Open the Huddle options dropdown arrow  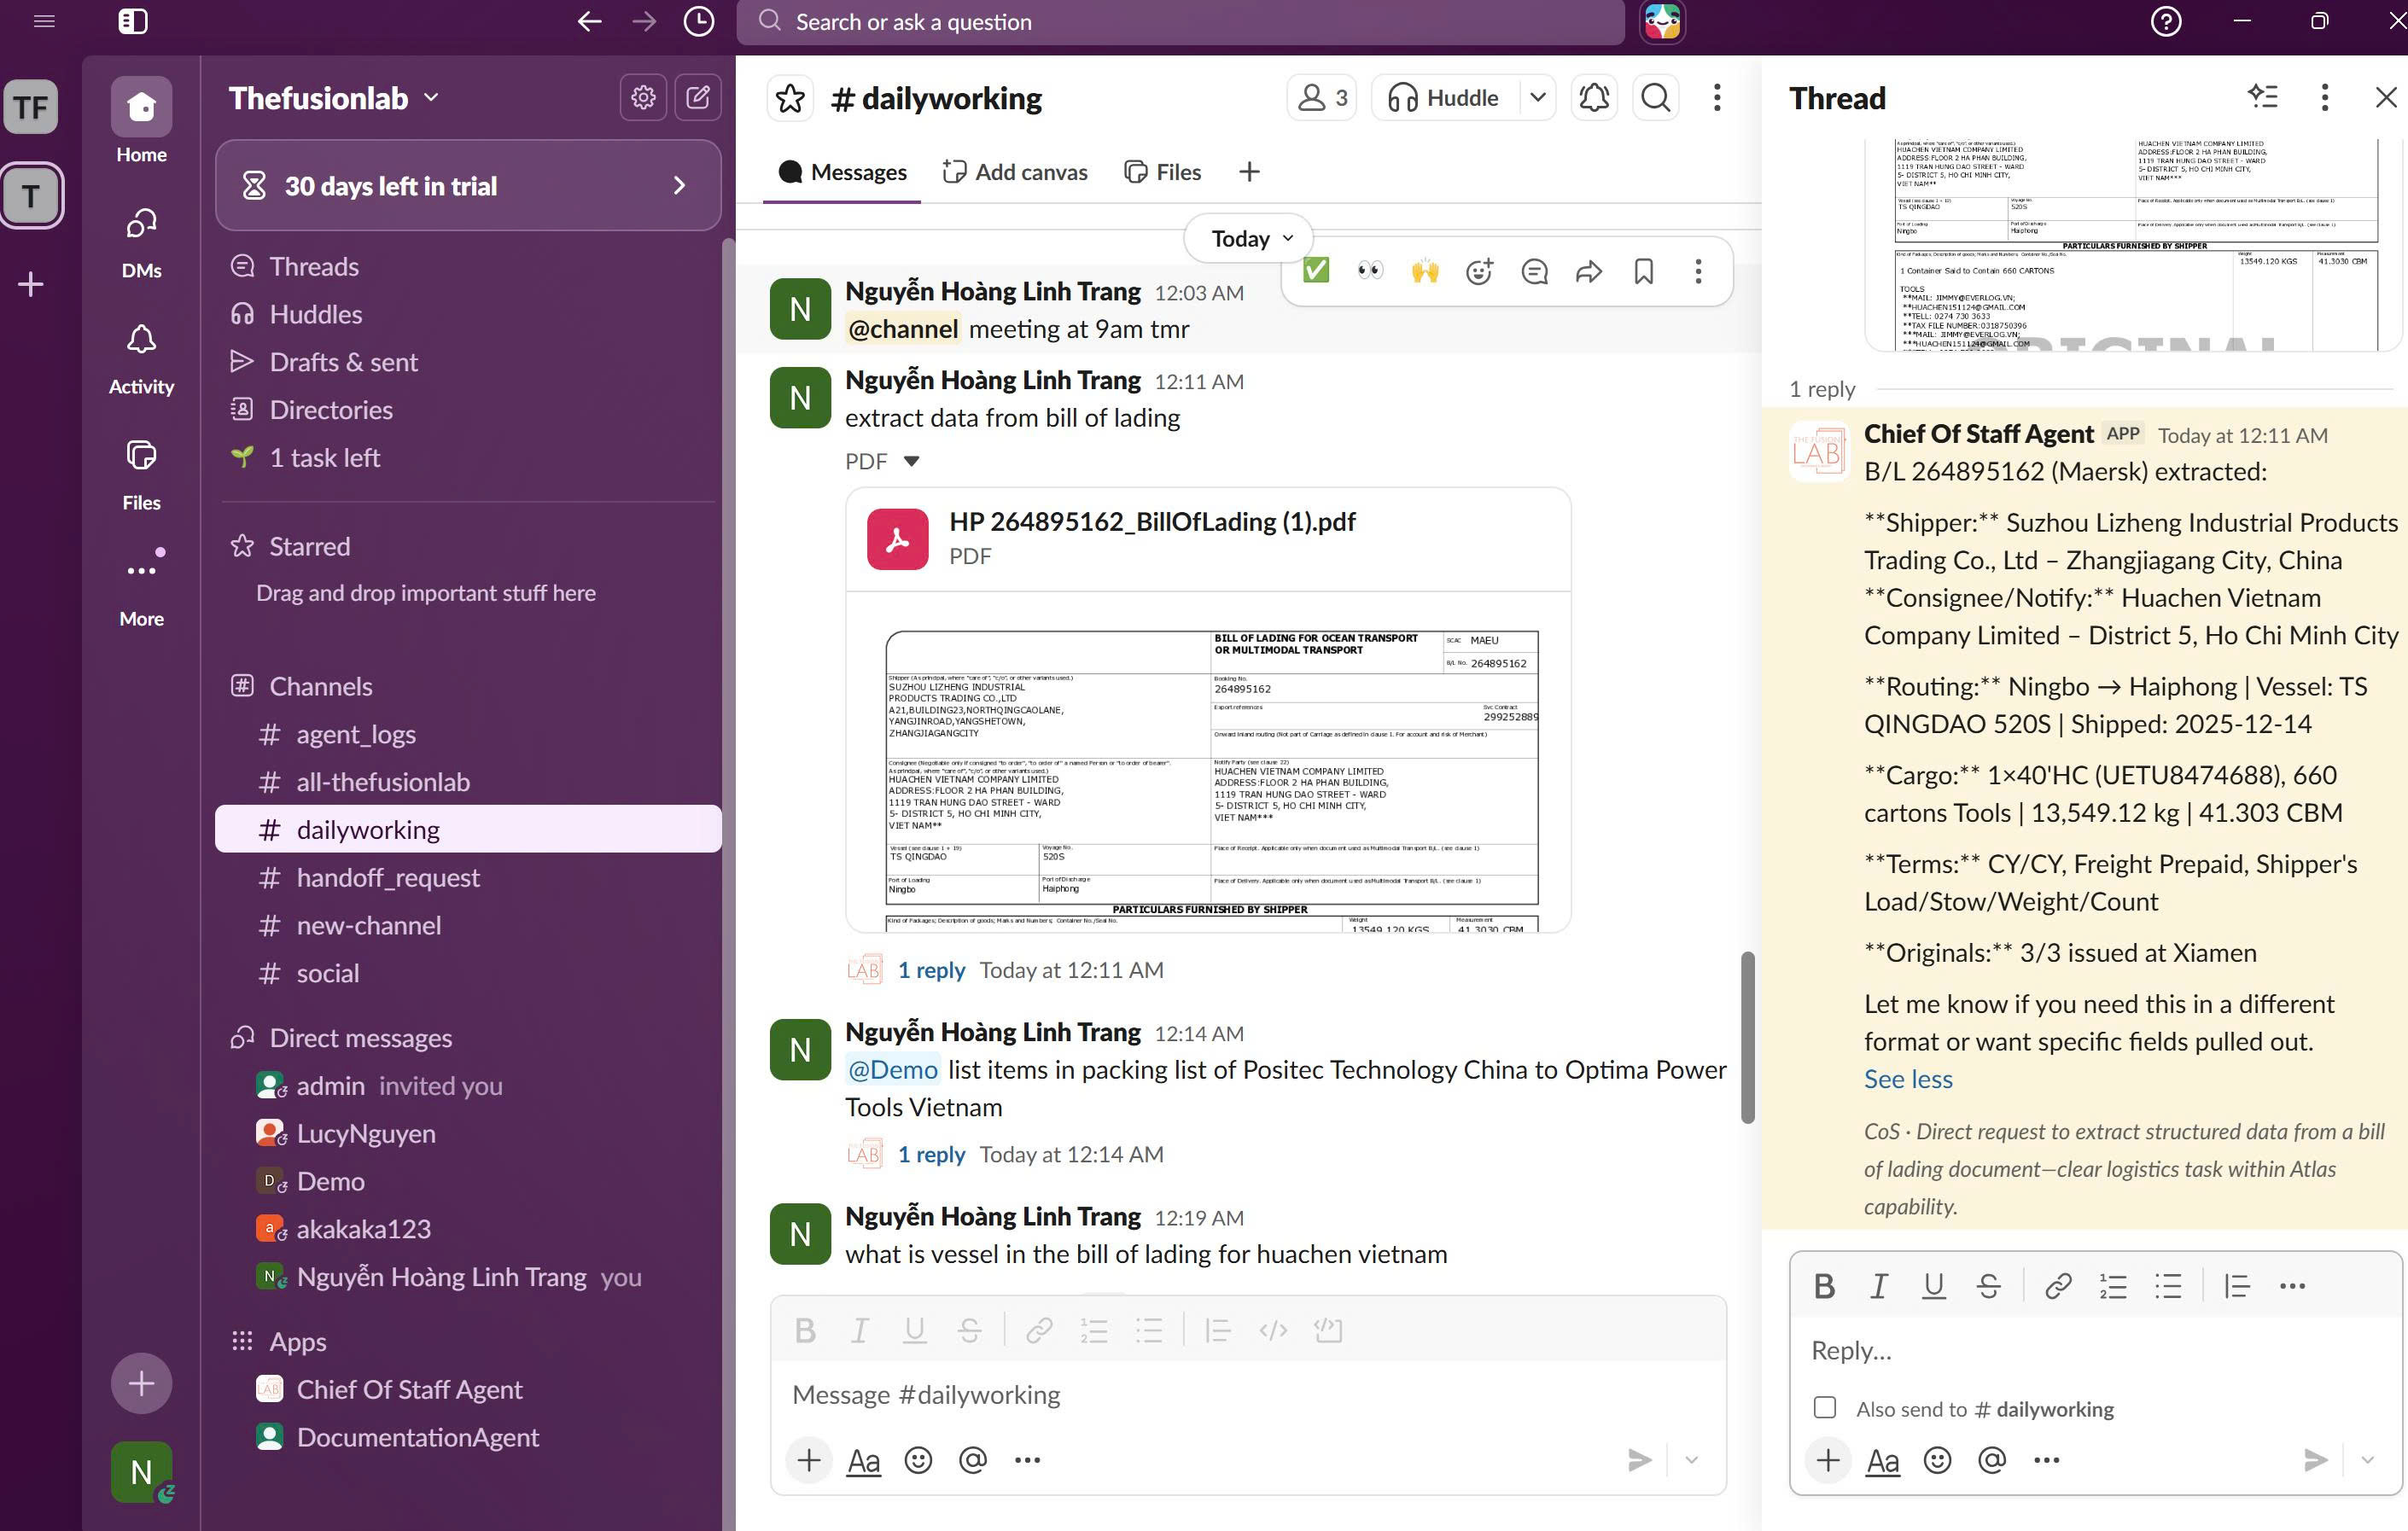point(1538,98)
